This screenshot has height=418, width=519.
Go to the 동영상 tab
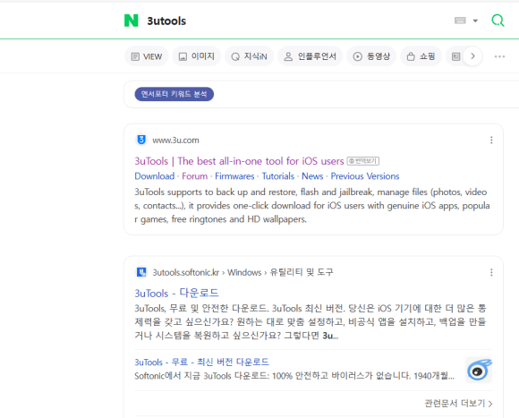371,56
